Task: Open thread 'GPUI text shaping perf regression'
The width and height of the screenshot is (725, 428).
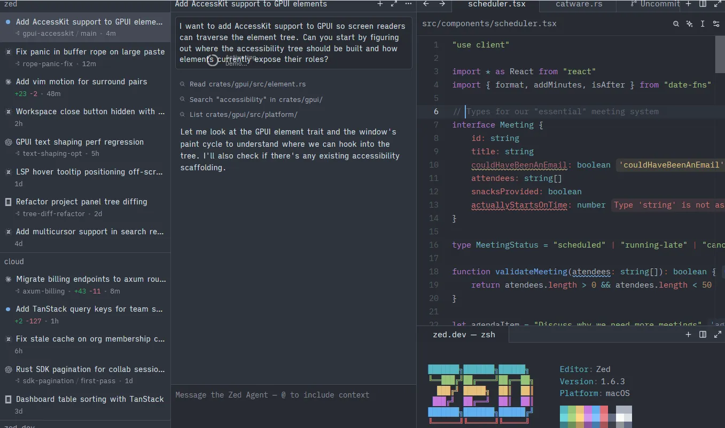Action: (x=85, y=147)
